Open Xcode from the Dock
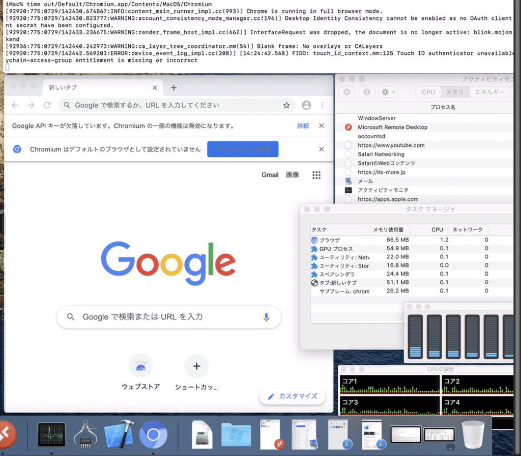 [x=119, y=434]
